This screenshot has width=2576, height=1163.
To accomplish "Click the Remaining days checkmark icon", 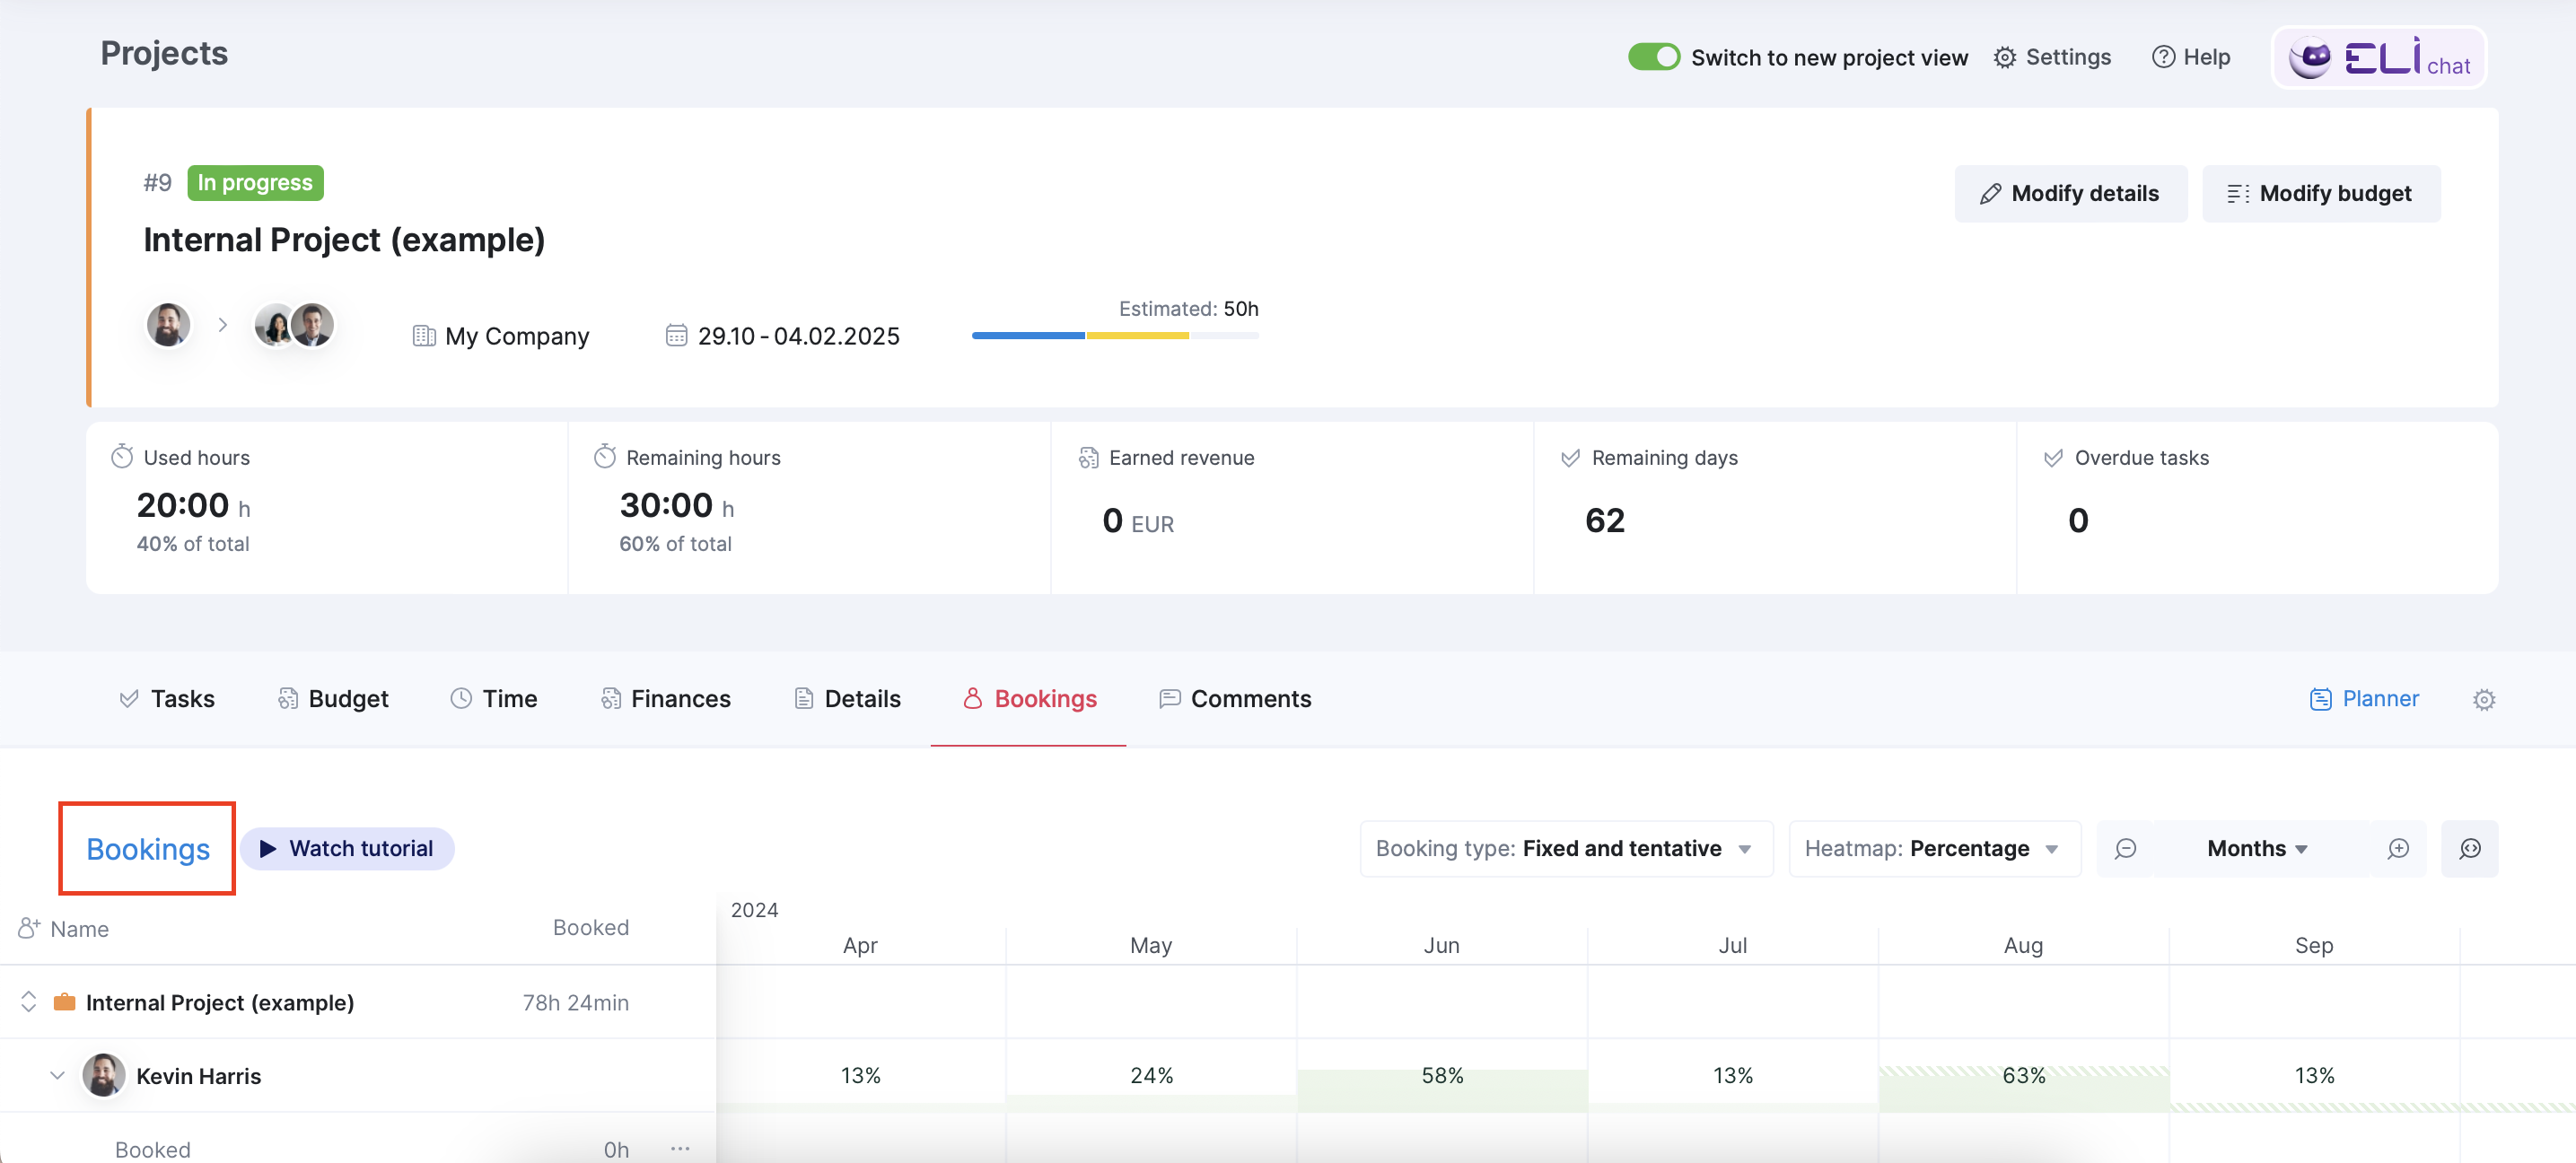I will (1570, 457).
